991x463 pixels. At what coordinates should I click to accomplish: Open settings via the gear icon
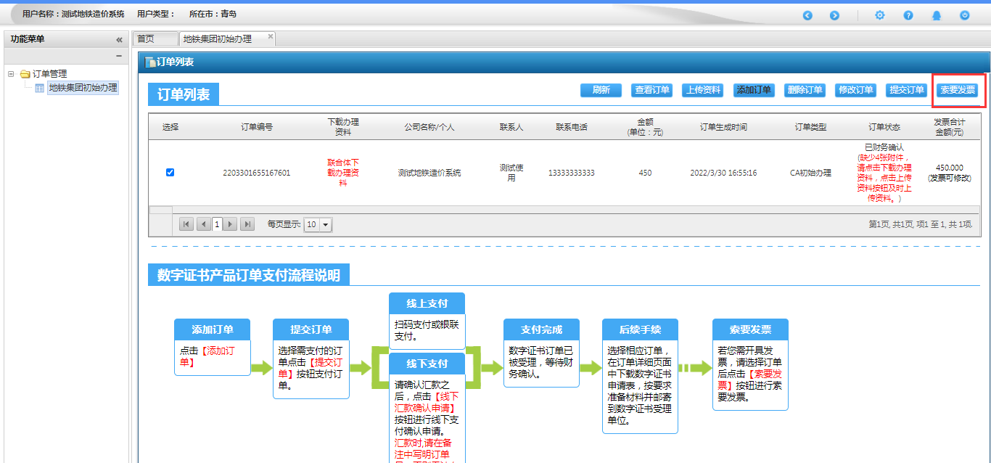click(879, 15)
